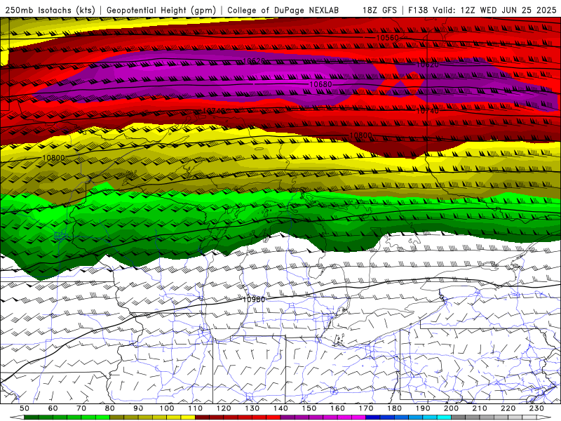The height and width of the screenshot is (421, 561).
Task: Click the legend value 90
Action: point(138,408)
